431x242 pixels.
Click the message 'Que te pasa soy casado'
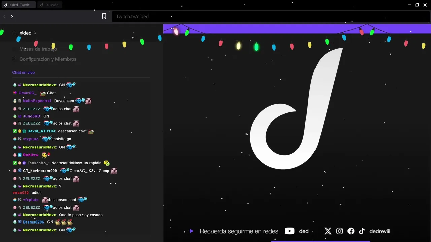point(81,215)
